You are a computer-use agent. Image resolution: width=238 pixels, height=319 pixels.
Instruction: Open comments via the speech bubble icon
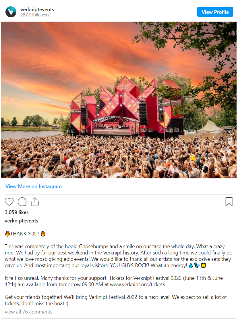22,202
